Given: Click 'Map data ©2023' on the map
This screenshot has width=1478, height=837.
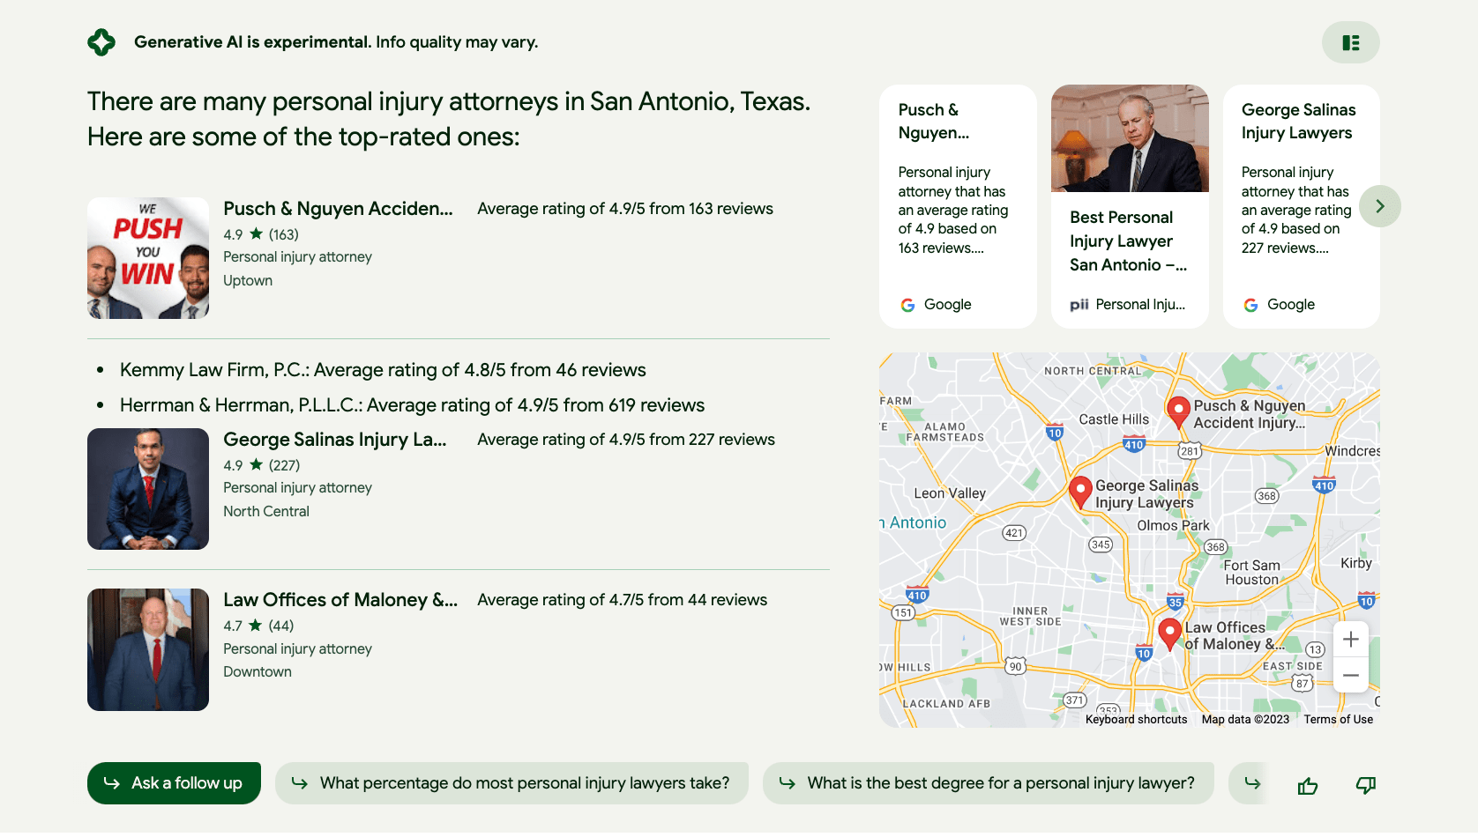Looking at the screenshot, I should coord(1245,720).
